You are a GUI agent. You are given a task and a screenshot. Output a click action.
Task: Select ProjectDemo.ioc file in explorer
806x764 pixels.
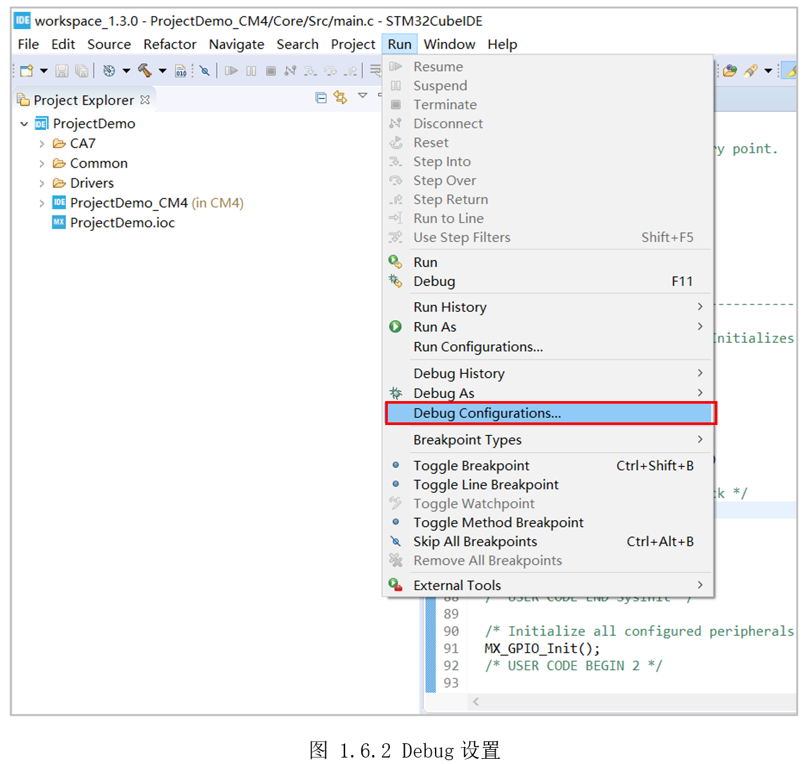tap(122, 223)
